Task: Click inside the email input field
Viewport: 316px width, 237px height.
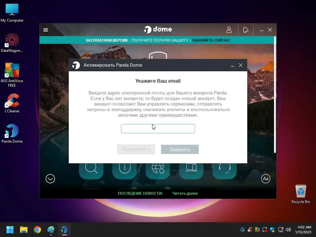Action: 158,129
